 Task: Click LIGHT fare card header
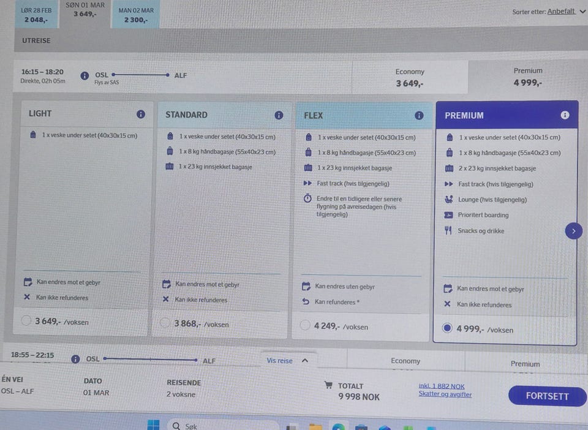tap(87, 113)
